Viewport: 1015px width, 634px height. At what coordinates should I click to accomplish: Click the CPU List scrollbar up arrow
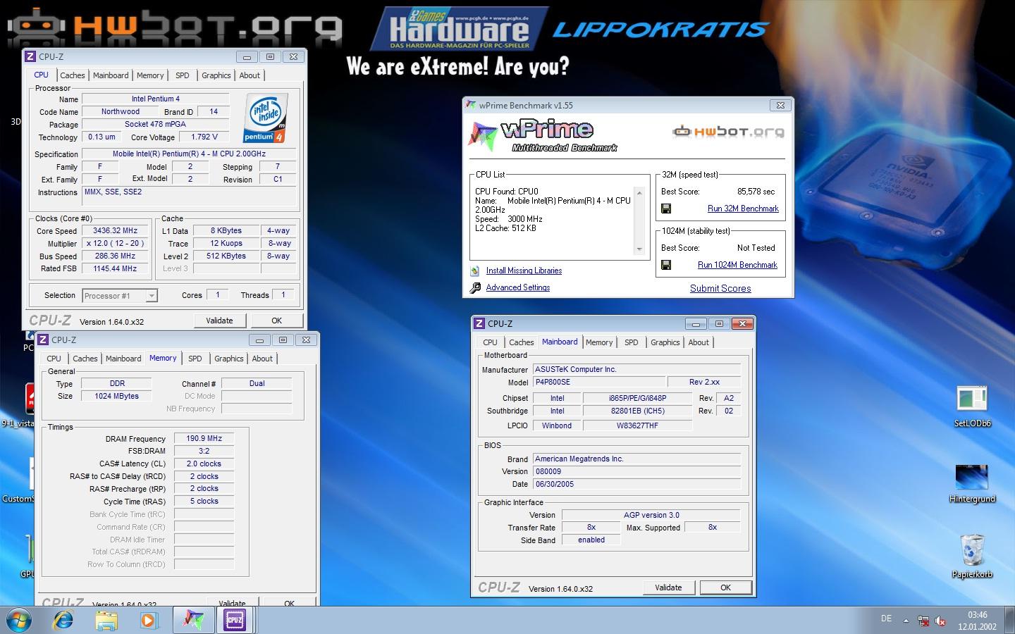(x=639, y=193)
